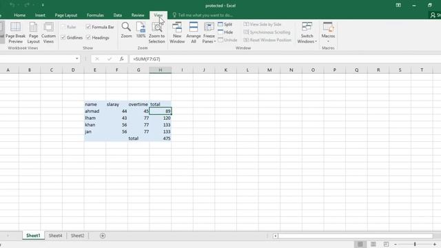Select cell containing 'ahmad'
The width and height of the screenshot is (441, 248).
pyautogui.click(x=95, y=111)
